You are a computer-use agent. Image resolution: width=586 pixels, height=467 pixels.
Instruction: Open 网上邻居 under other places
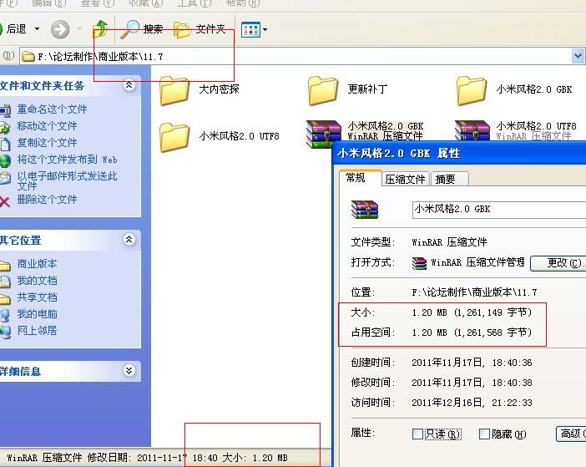click(x=37, y=331)
